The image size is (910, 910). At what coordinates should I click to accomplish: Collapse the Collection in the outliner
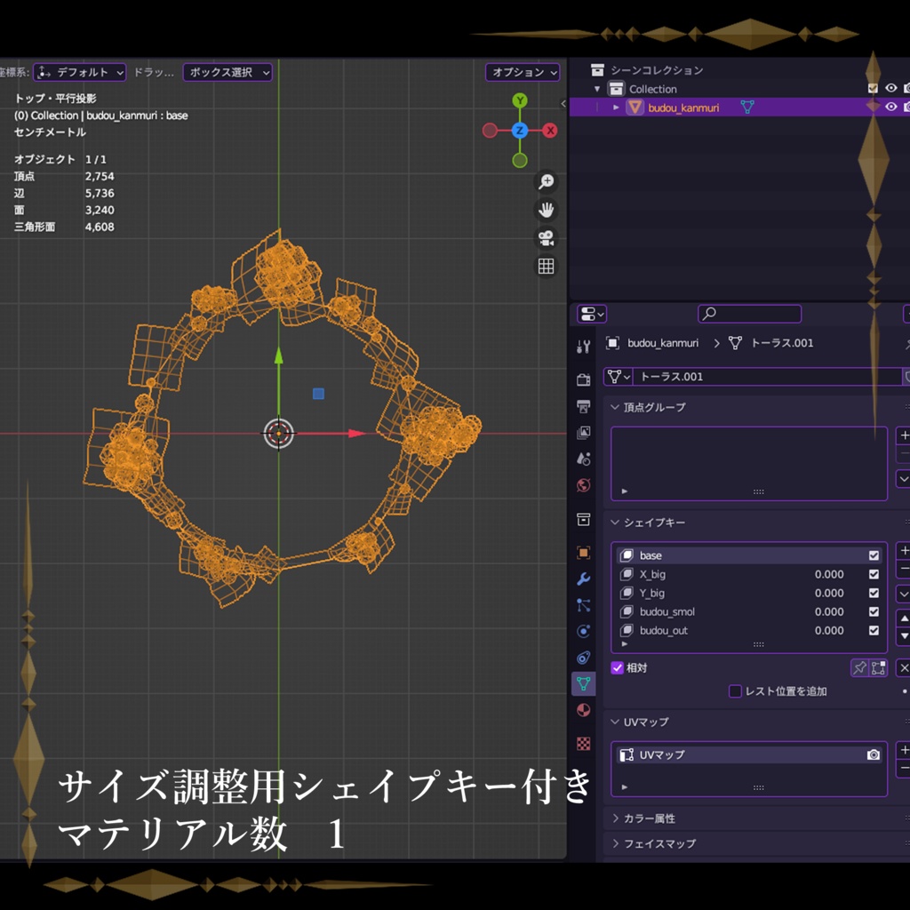coord(597,88)
